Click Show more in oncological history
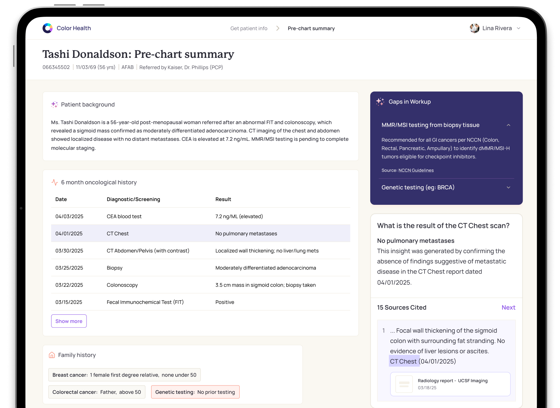560x408 pixels. click(x=69, y=321)
